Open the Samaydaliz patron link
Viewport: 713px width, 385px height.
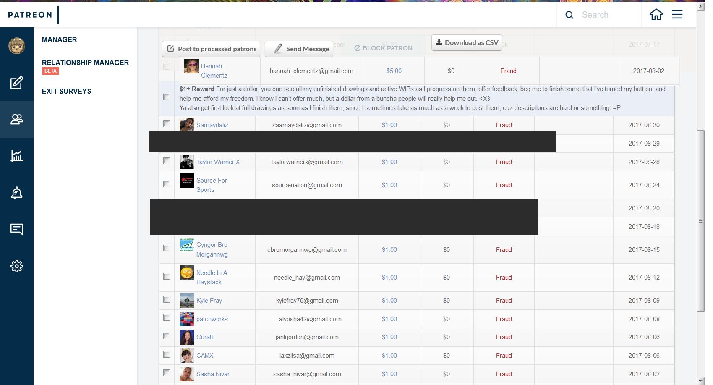(x=212, y=125)
